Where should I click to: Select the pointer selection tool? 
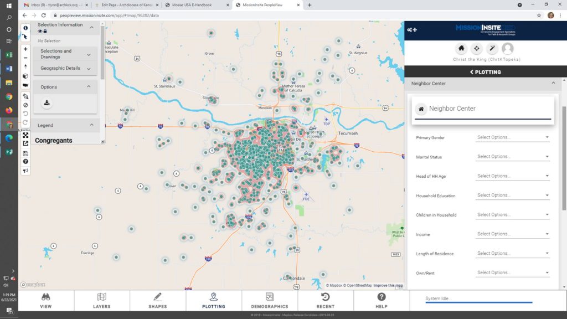tap(25, 37)
